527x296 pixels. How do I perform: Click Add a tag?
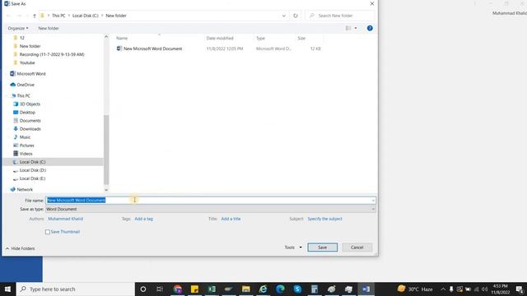coord(143,219)
